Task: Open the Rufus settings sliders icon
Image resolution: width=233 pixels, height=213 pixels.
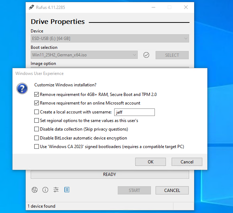Action: point(56,190)
